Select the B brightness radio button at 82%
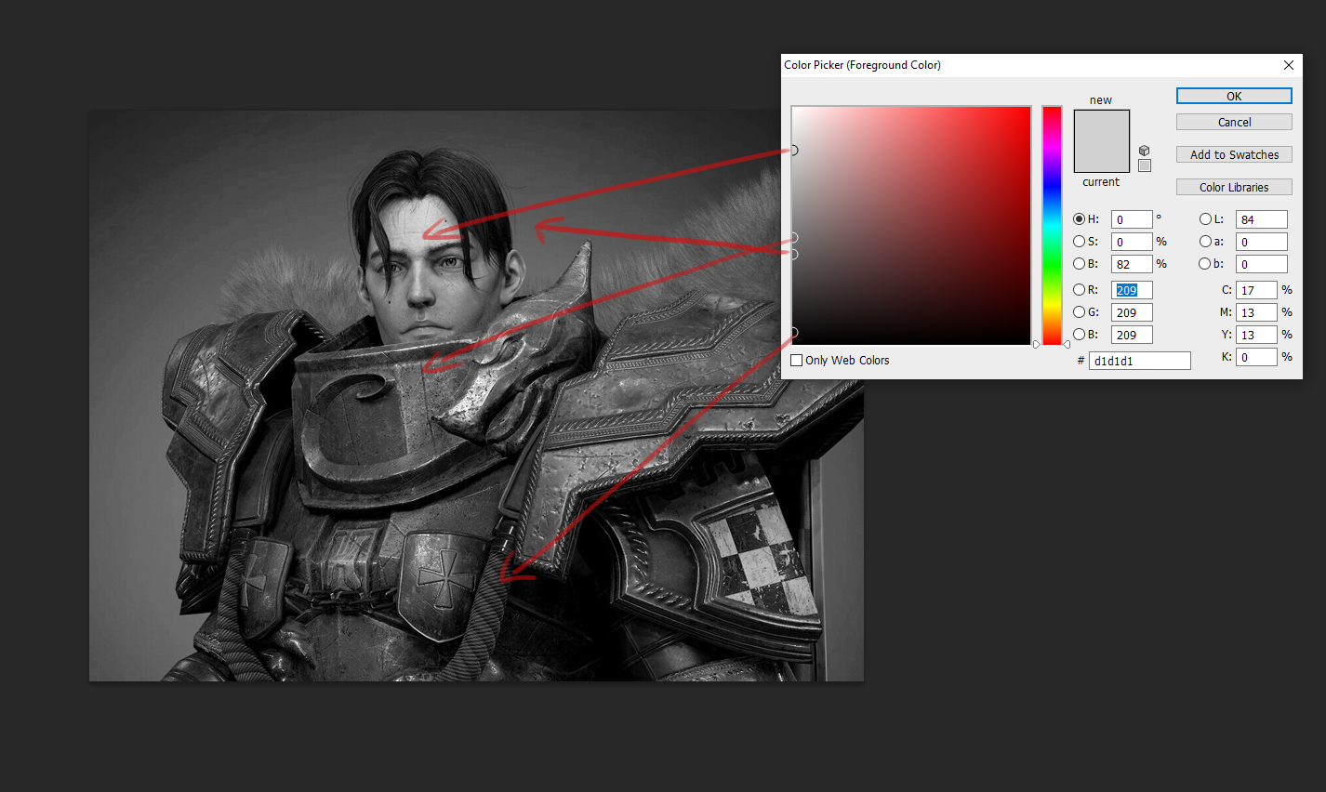1326x792 pixels. point(1079,264)
